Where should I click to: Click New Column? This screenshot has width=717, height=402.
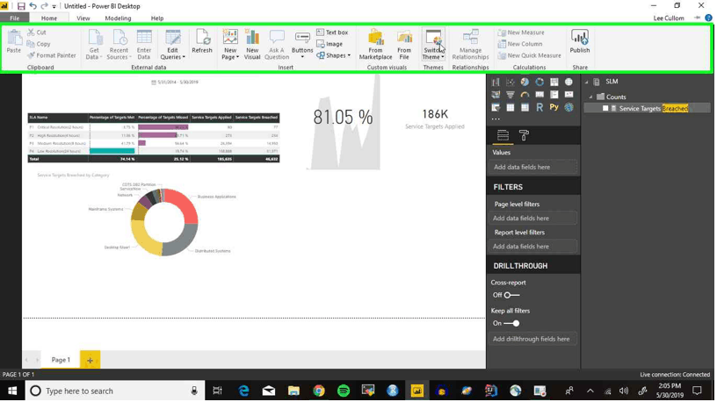click(520, 44)
